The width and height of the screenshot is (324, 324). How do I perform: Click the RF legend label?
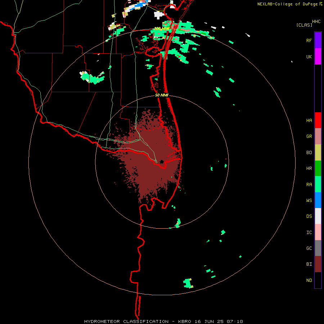click(x=309, y=40)
